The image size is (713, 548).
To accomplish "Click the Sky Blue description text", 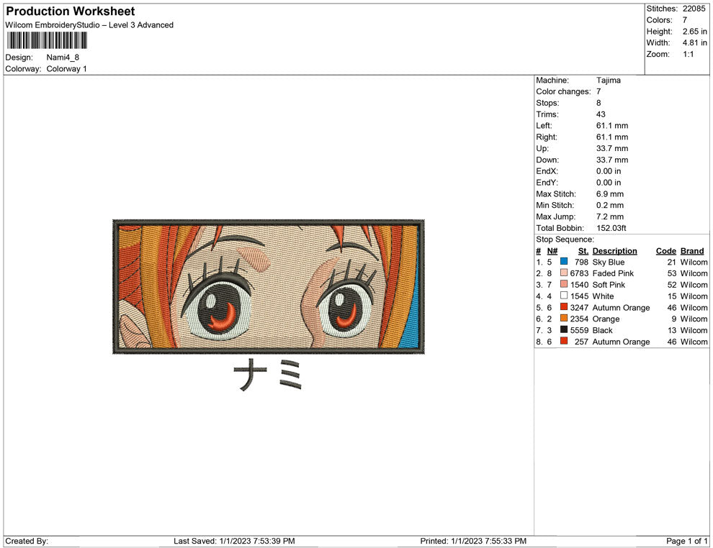I will (609, 262).
